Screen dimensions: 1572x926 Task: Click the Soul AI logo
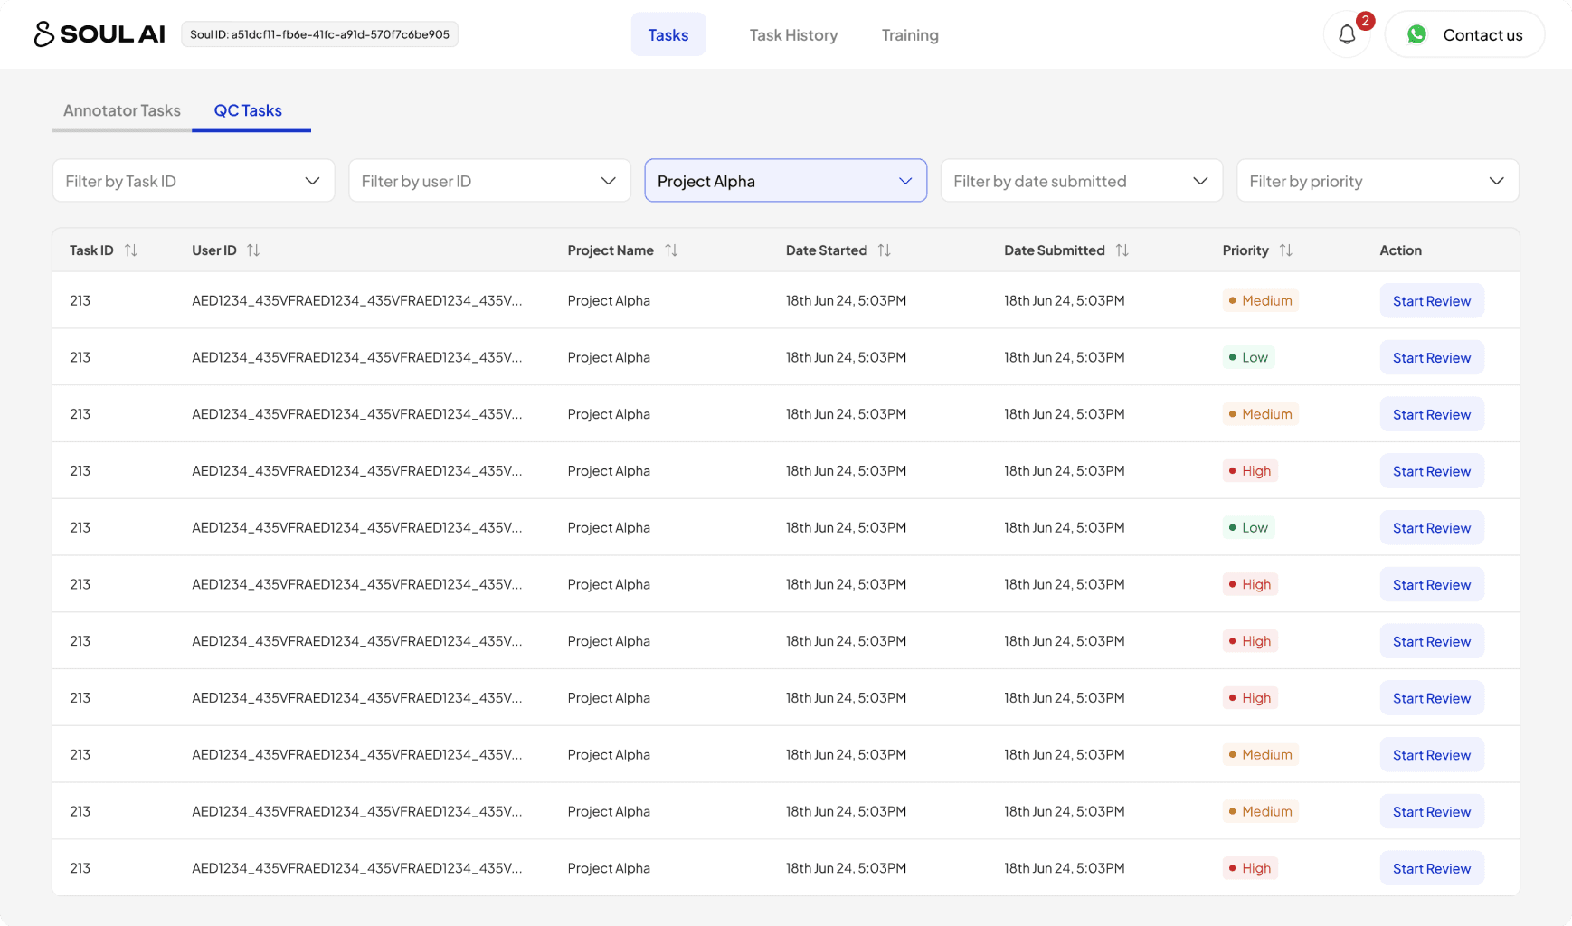(x=99, y=34)
